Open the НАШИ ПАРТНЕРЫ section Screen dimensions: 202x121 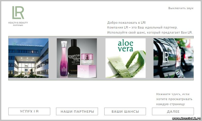(77, 111)
